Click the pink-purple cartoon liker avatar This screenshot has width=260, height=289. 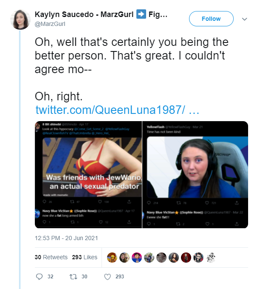click(137, 258)
